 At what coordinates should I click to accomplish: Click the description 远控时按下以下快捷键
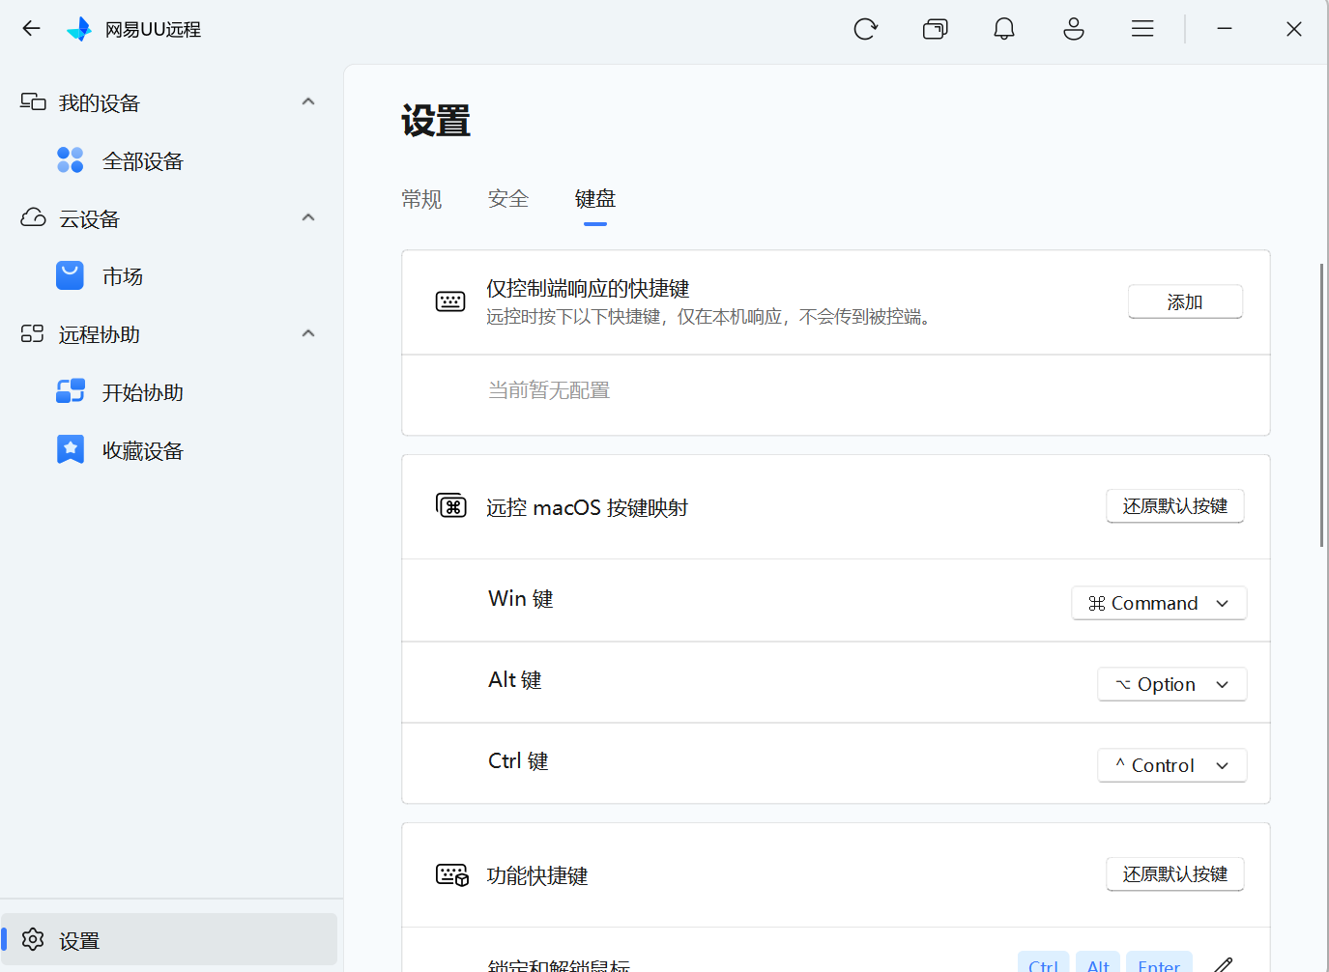point(710,316)
